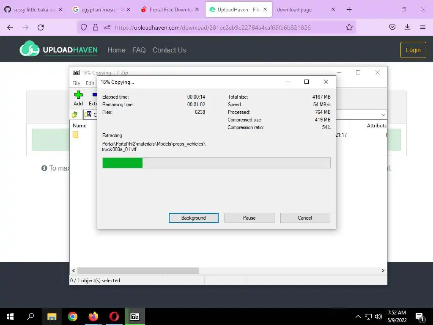
Task: Open the Pocket save icon
Action: point(392,27)
